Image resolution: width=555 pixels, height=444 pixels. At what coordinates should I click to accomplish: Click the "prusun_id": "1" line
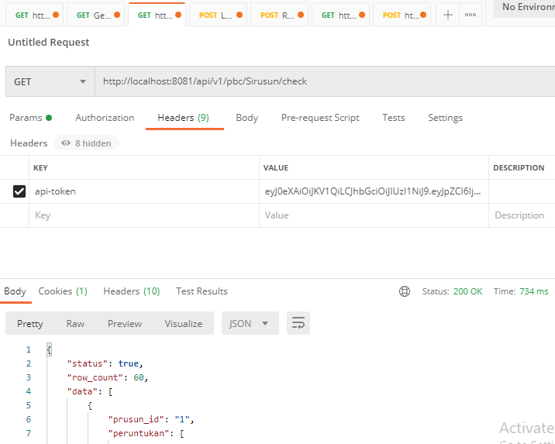pos(151,419)
